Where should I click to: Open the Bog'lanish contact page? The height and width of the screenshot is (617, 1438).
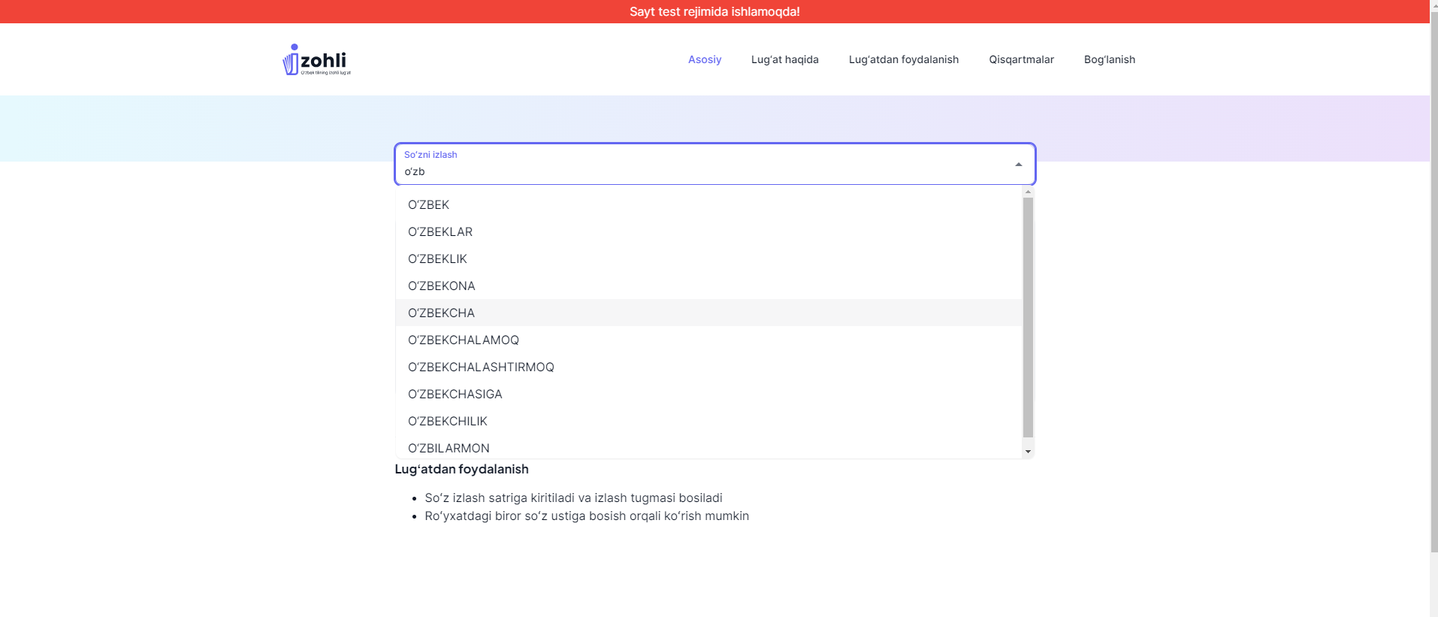(1109, 59)
